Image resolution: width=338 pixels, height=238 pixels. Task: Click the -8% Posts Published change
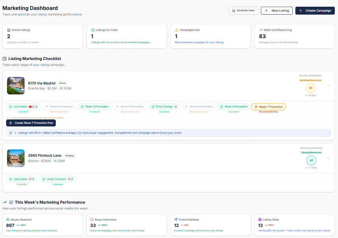tap(185, 225)
